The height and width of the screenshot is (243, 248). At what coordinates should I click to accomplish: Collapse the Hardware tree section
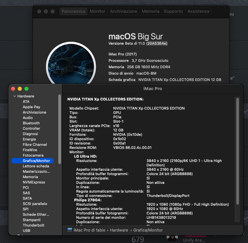click(14, 96)
